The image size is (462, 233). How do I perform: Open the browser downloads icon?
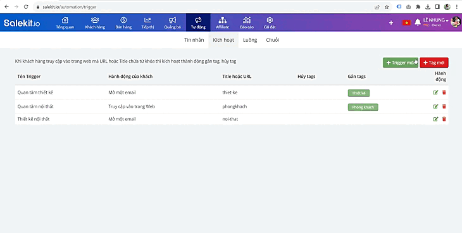click(428, 7)
